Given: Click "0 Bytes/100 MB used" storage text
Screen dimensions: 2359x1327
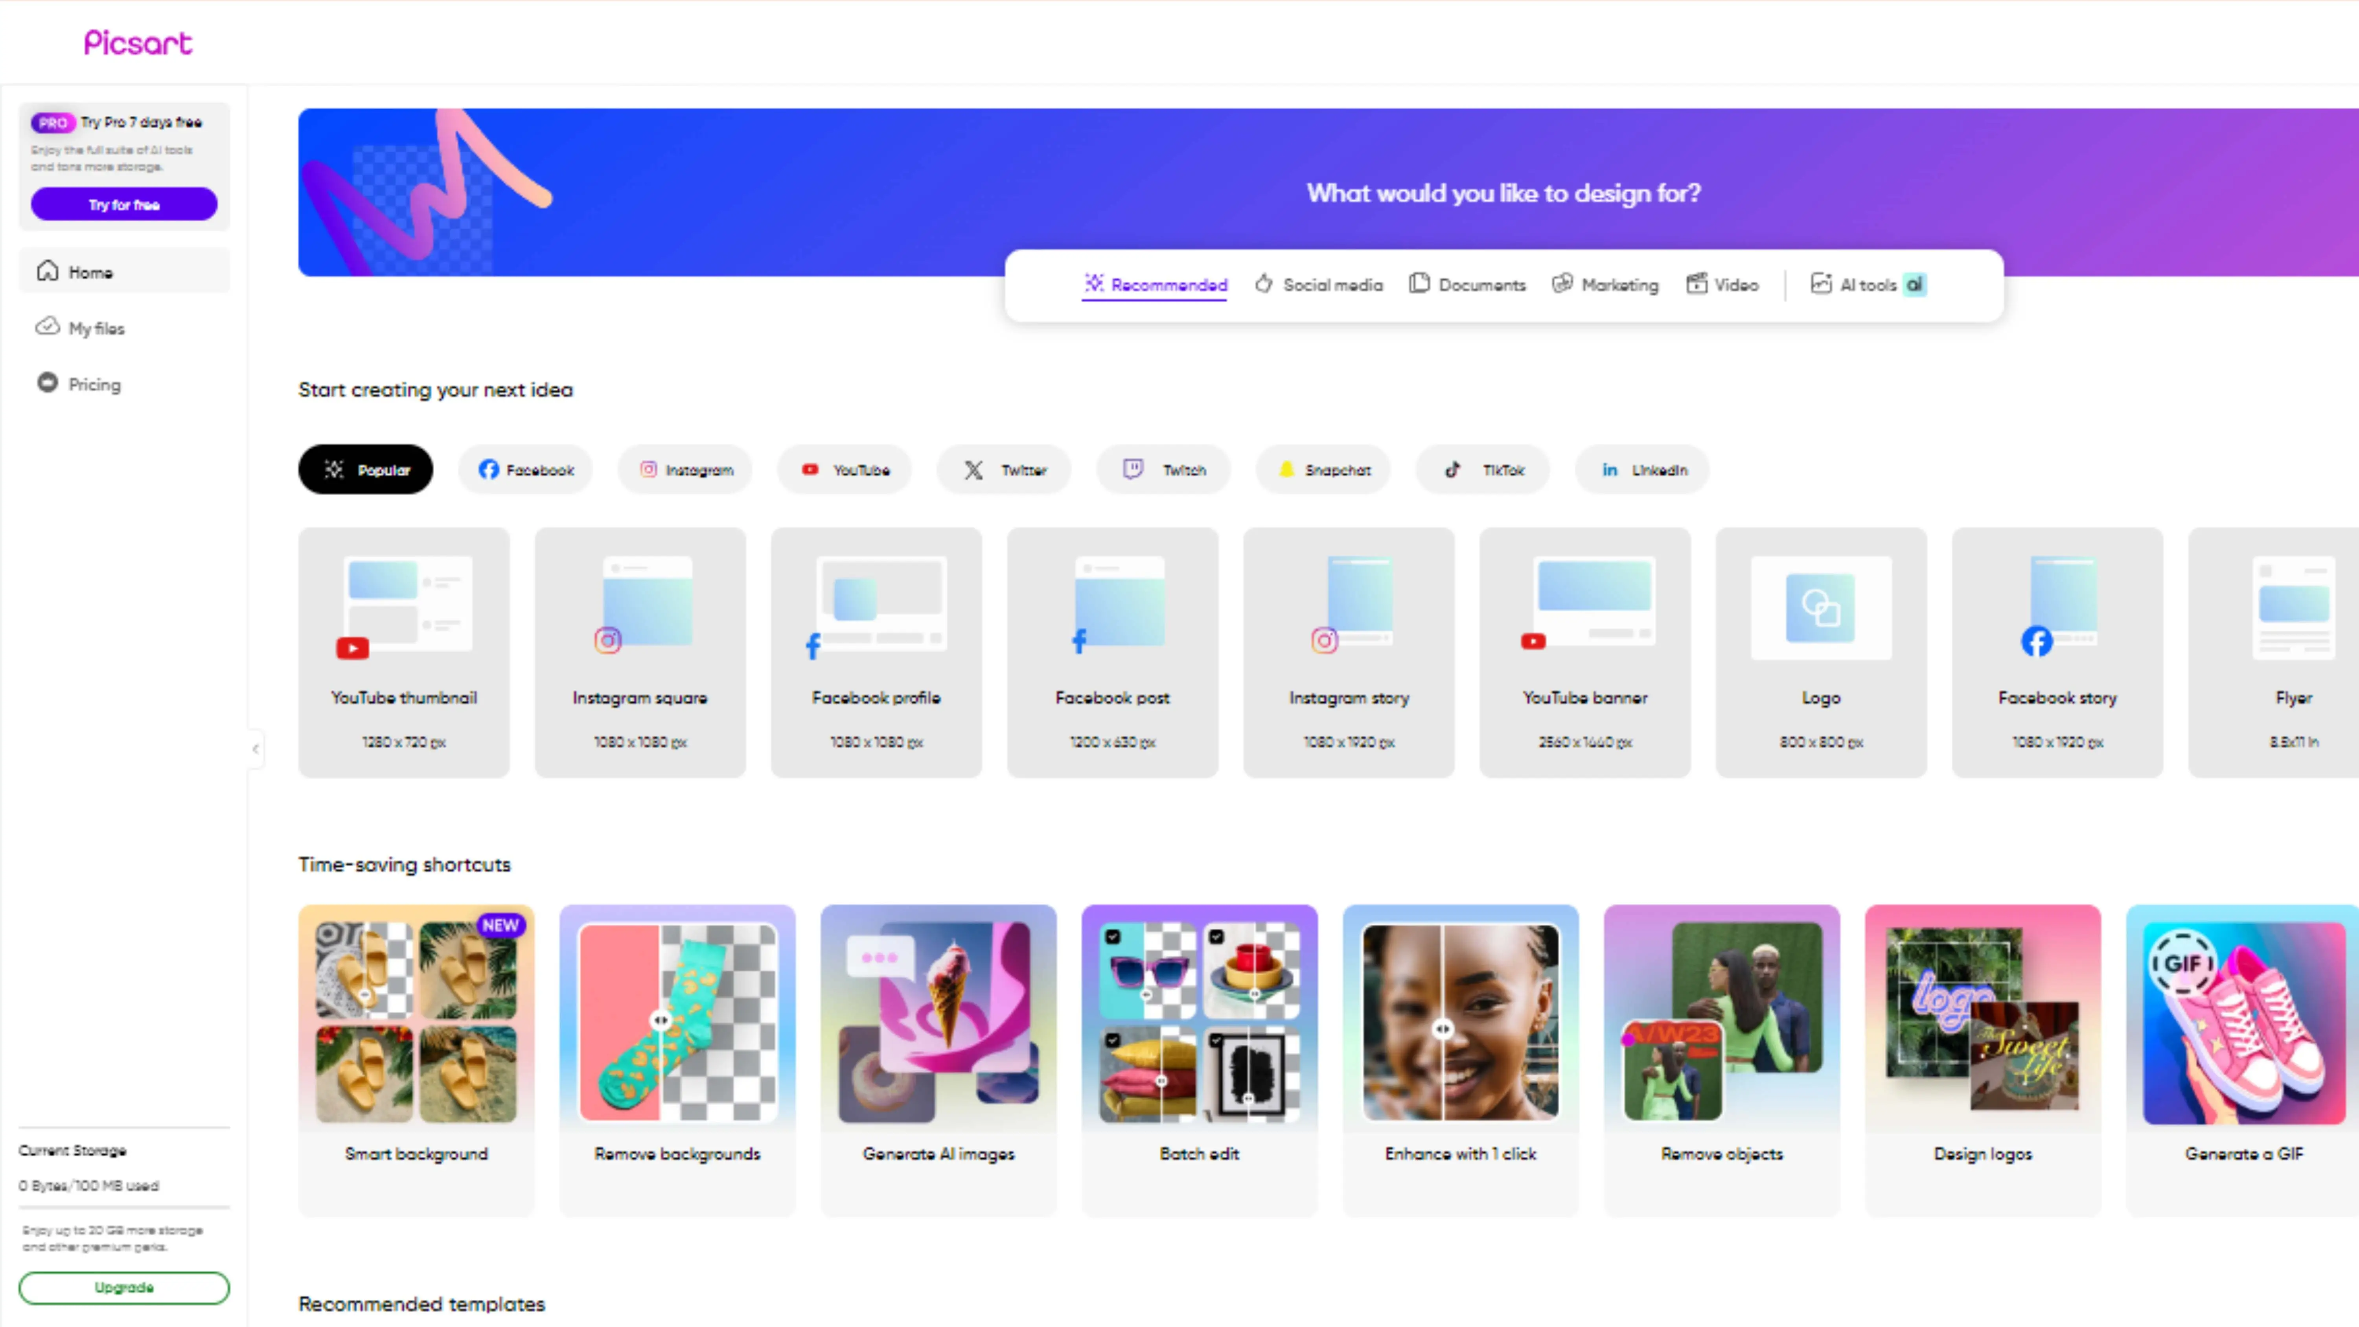Looking at the screenshot, I should (89, 1185).
